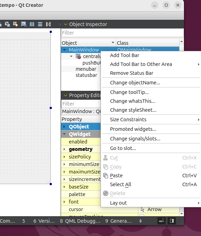Viewport: 201px width, 236px height.
Task: Collapse the Object Inspector panel chevron
Action: [x=65, y=24]
